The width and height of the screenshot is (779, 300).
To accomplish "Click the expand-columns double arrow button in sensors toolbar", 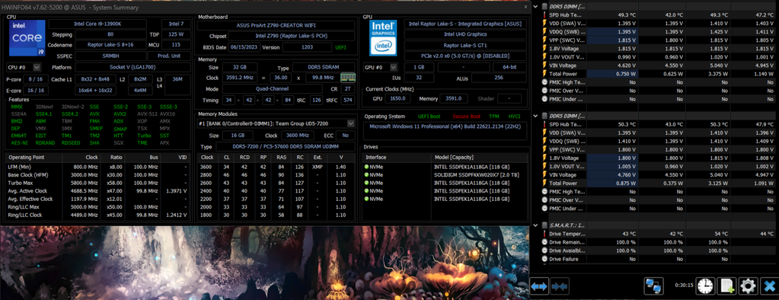I will tap(539, 286).
